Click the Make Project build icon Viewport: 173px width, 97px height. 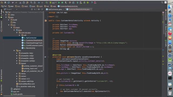(47, 2)
